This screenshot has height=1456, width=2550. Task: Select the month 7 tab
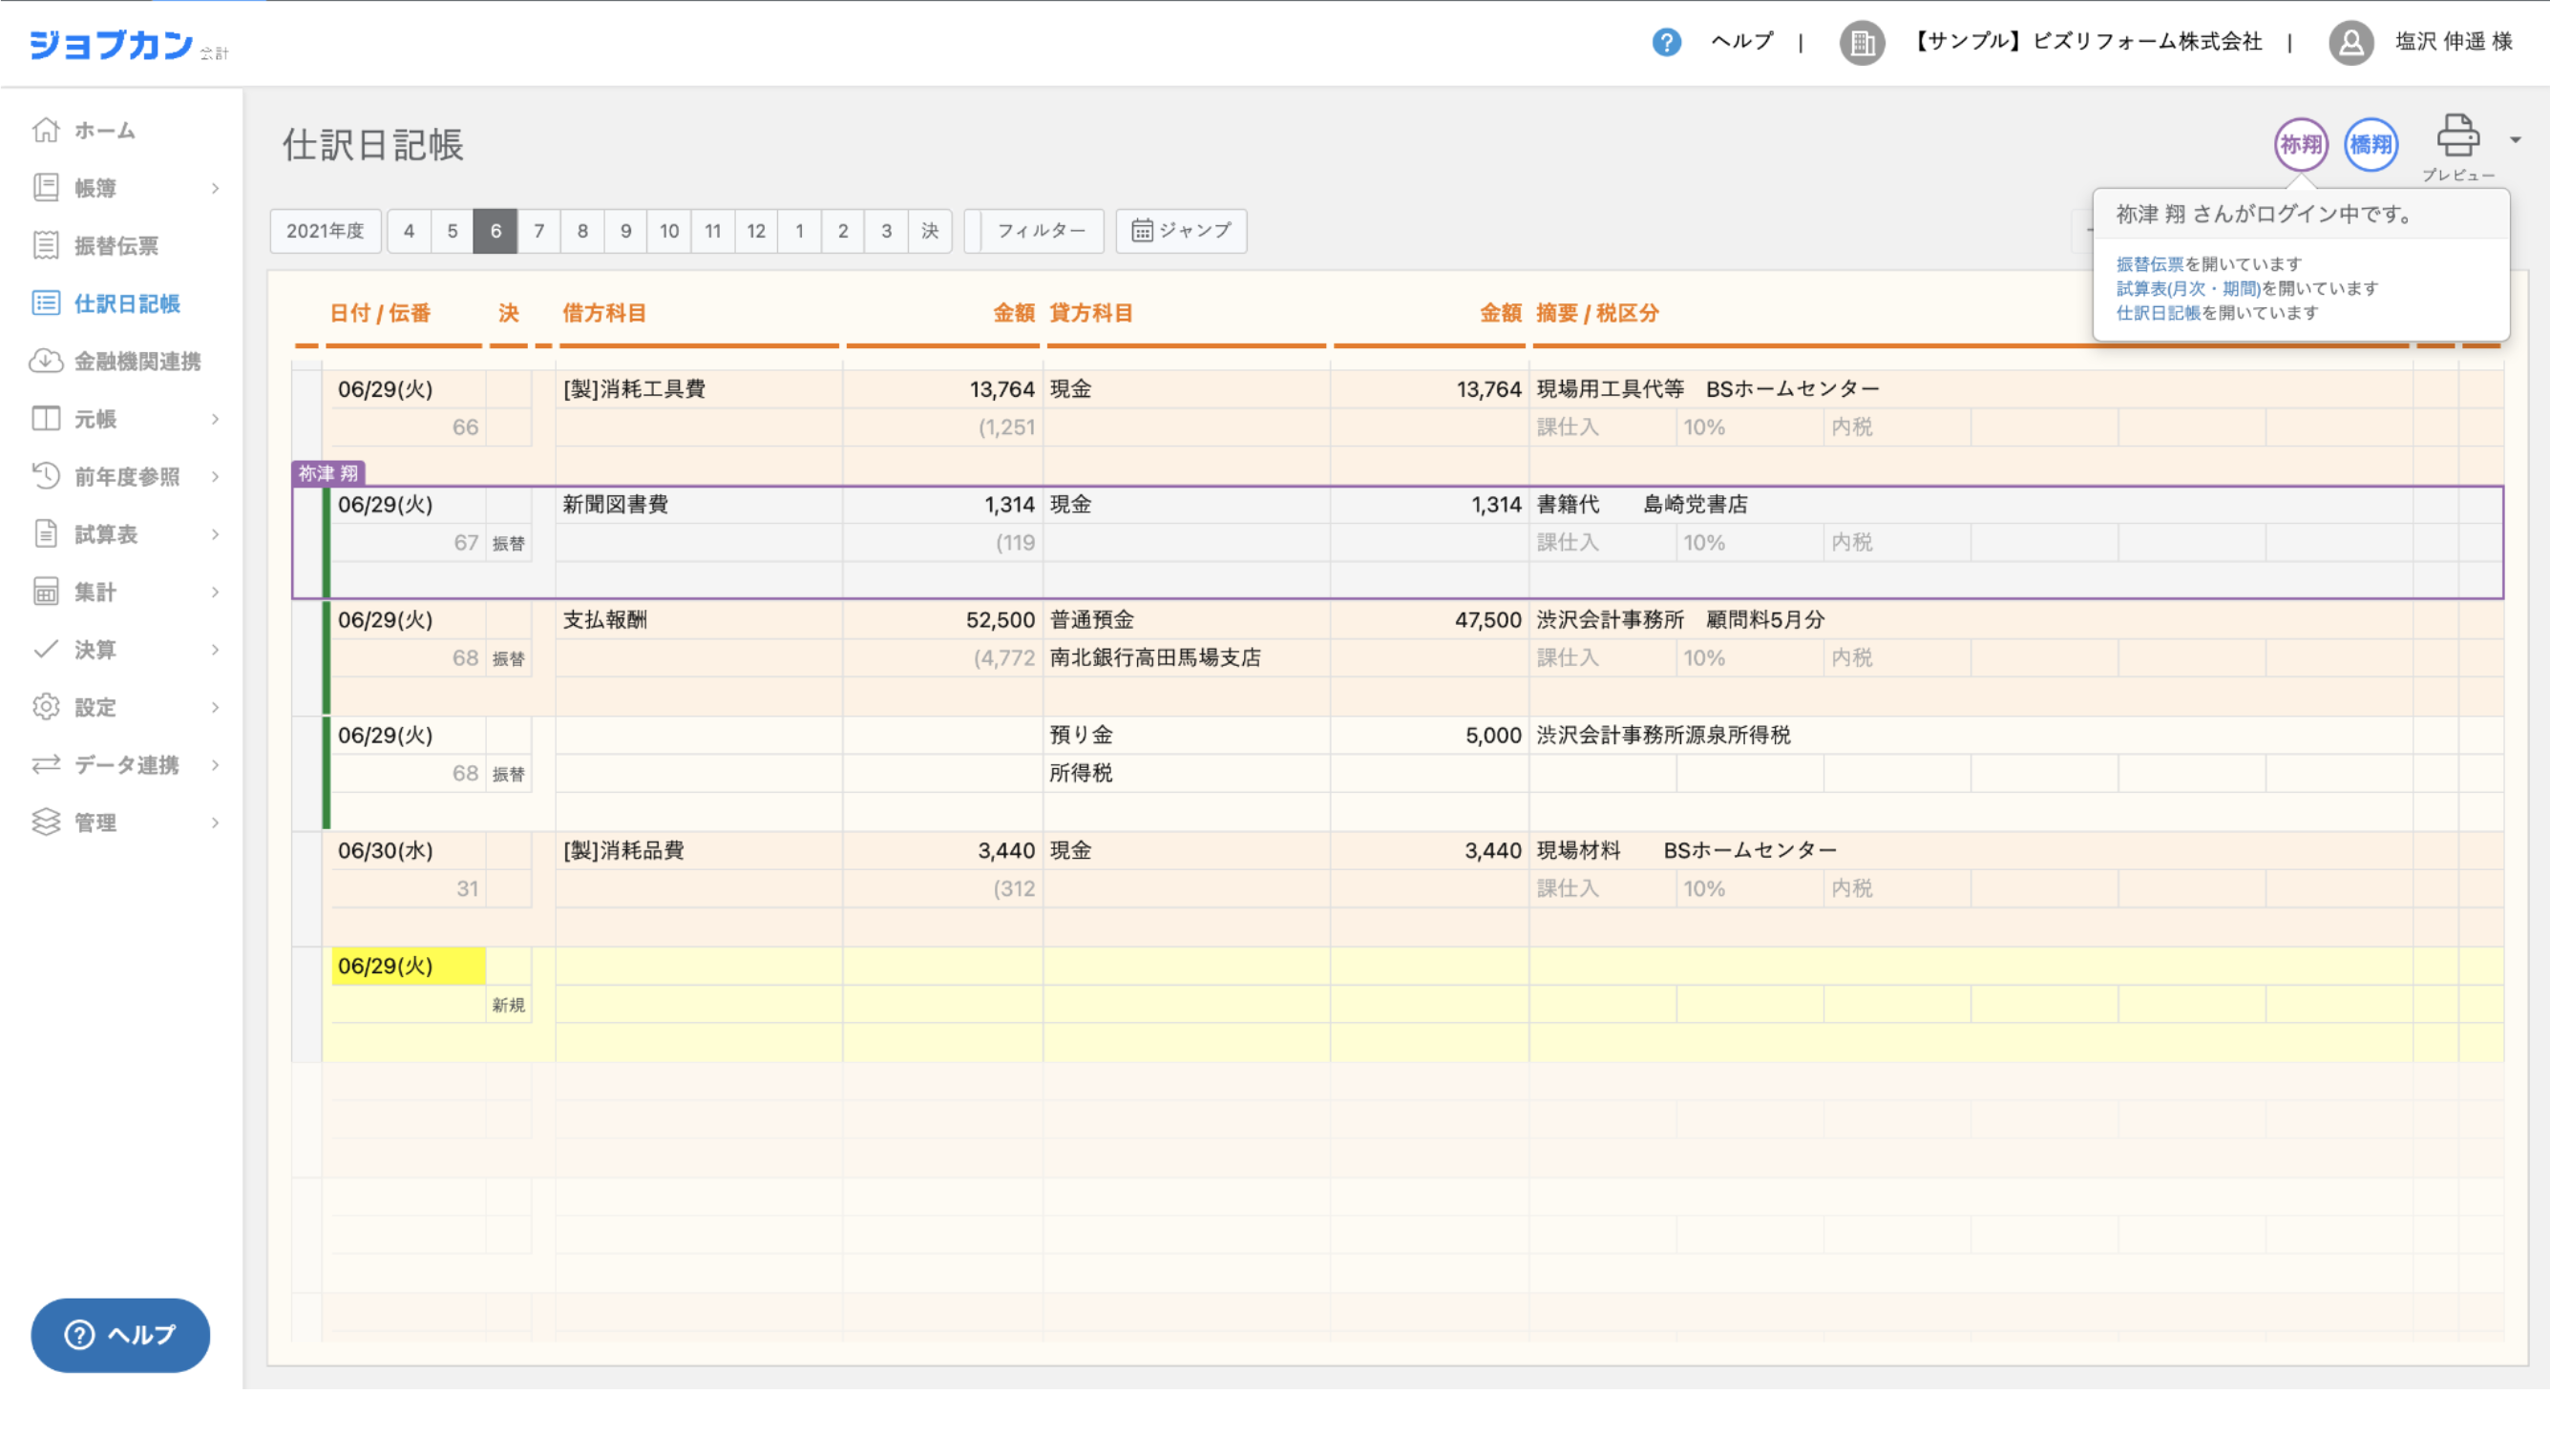538,231
